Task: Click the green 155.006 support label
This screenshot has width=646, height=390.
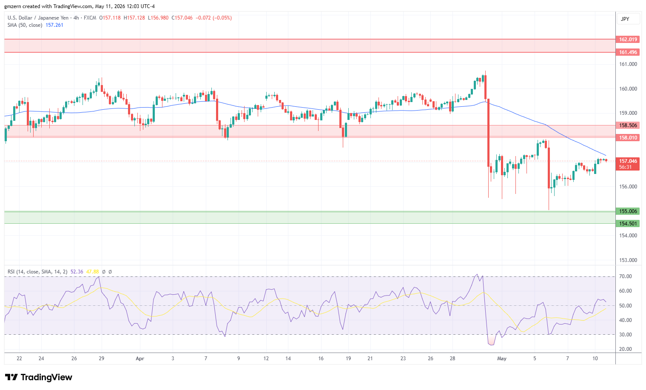Action: pyautogui.click(x=628, y=211)
